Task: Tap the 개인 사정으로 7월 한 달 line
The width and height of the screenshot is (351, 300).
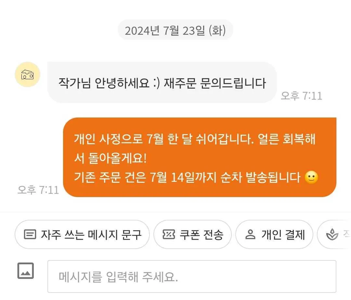Action: pos(195,139)
